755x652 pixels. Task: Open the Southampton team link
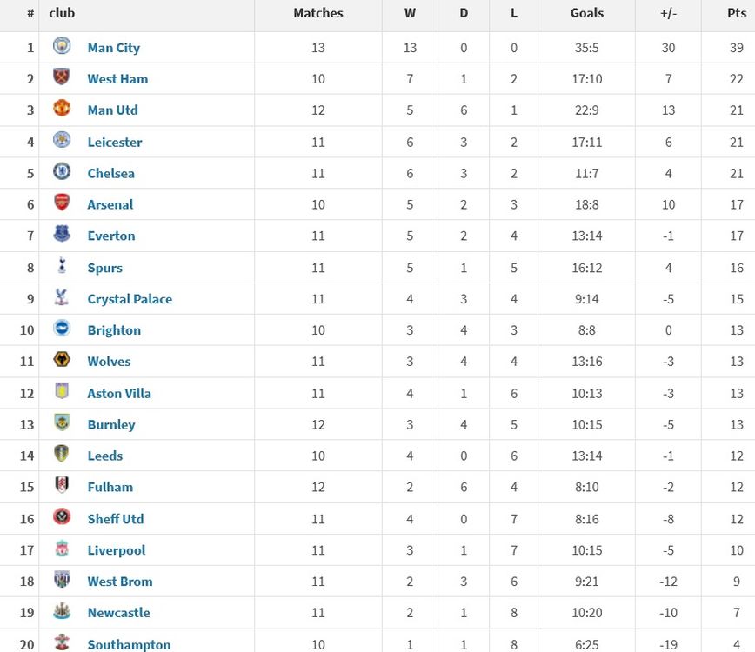129,644
